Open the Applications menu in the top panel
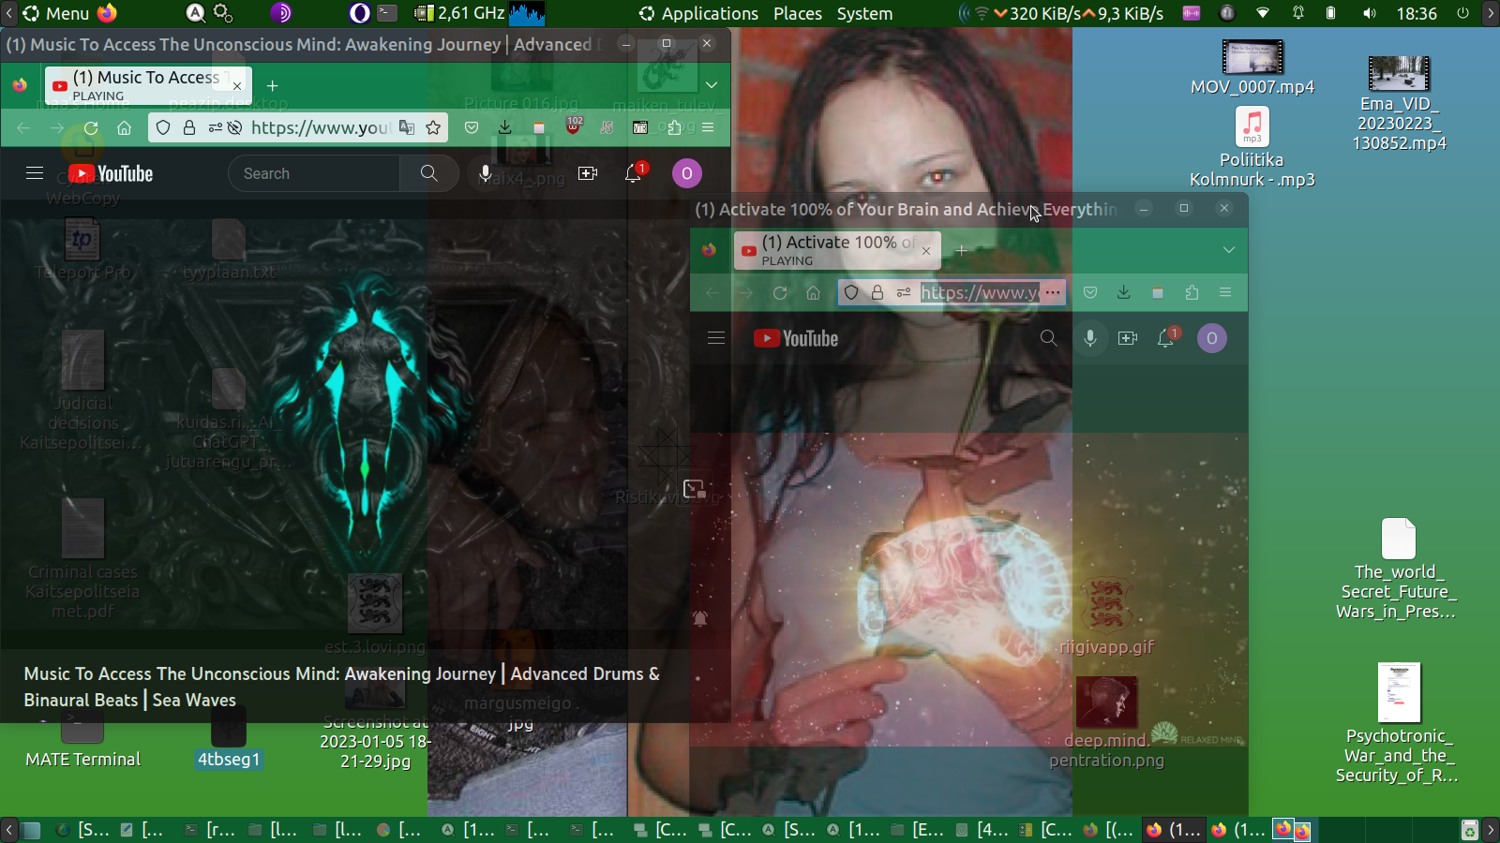This screenshot has width=1500, height=843. 698,13
